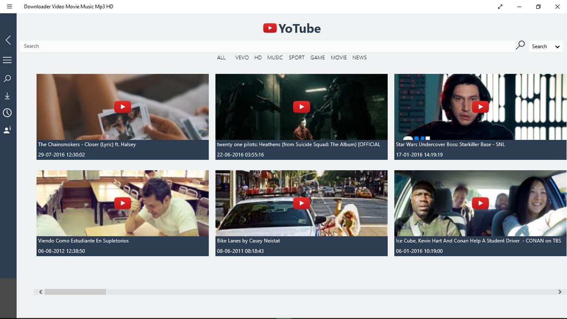Play Bike Lanes by Casey Neistat video
The width and height of the screenshot is (567, 319).
point(301,203)
